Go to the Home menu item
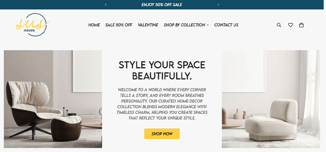 pos(94,25)
